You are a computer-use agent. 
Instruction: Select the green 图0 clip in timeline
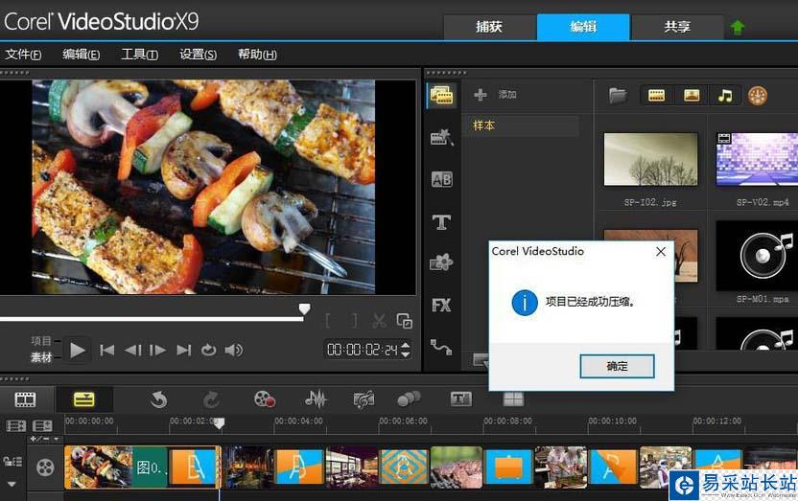[x=150, y=467]
